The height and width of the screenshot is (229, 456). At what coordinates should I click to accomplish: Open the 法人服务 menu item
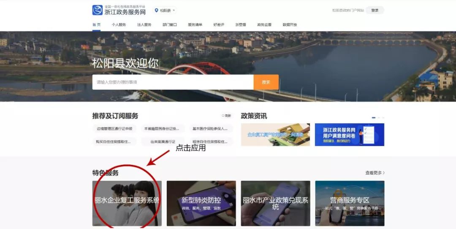tap(144, 25)
